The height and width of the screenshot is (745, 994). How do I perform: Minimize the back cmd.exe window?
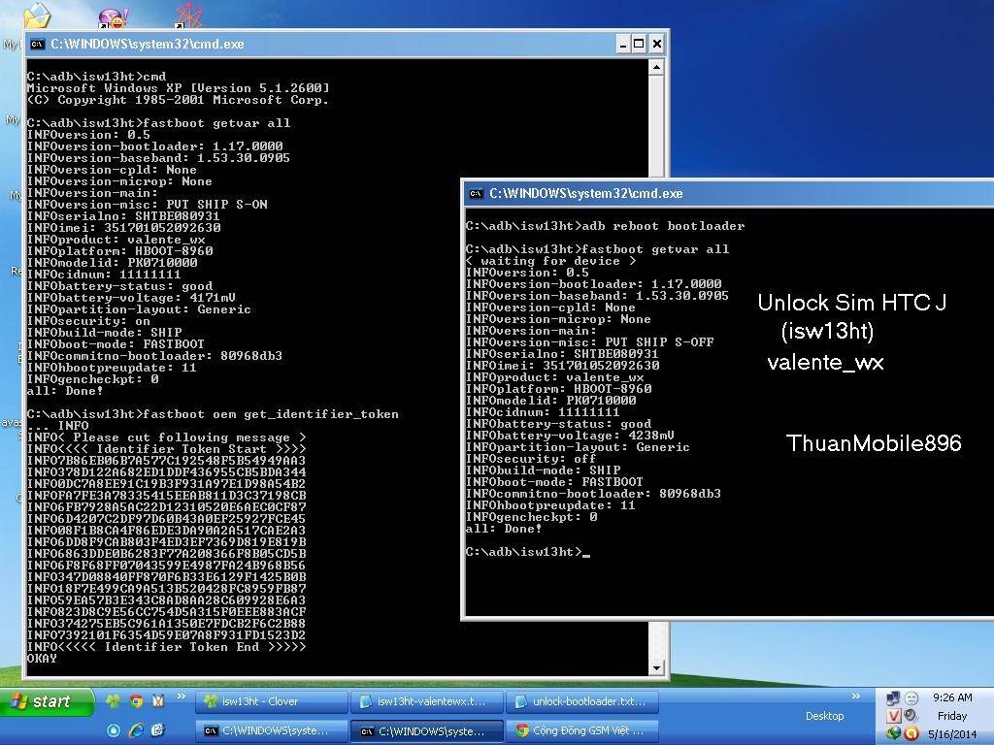tap(622, 44)
